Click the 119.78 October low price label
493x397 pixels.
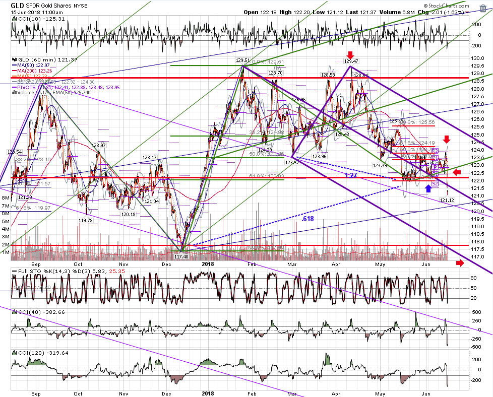pos(86,221)
